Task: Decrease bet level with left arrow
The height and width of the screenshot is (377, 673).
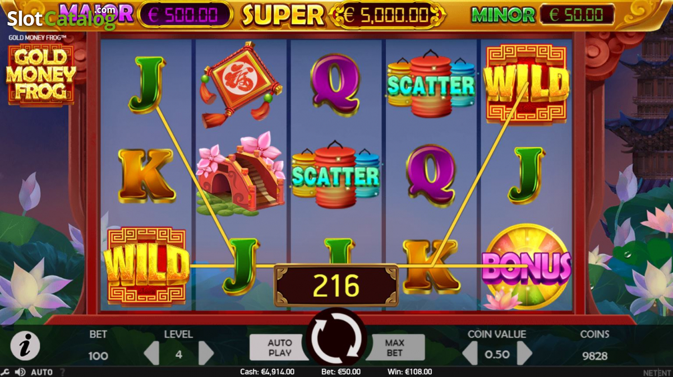Action: pos(151,353)
